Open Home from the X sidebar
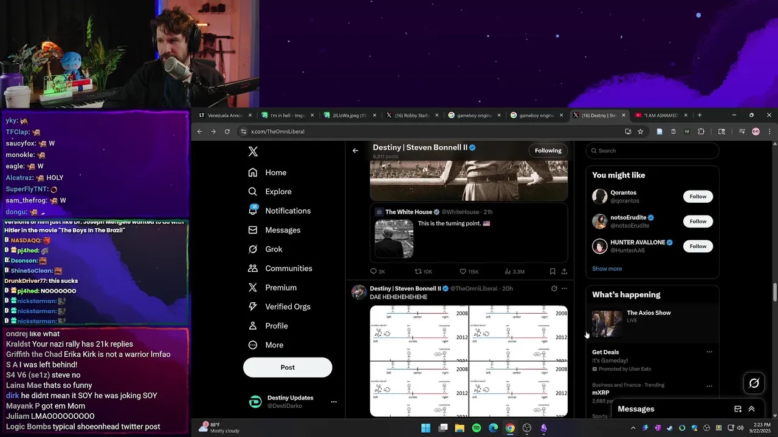 [x=267, y=172]
